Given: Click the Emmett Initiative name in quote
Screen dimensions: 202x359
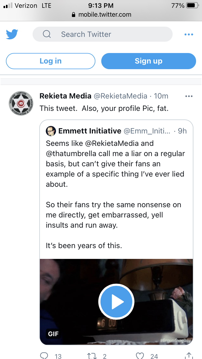Looking at the screenshot, I should [90, 131].
